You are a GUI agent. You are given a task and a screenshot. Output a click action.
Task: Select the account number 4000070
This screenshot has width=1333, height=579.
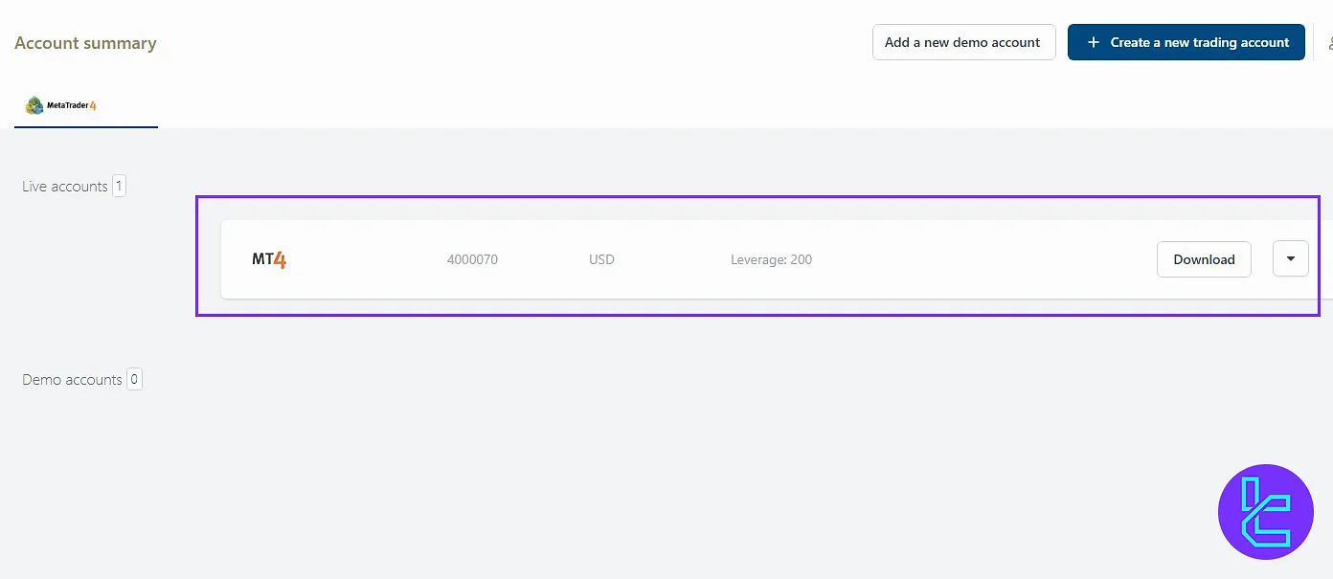pos(472,259)
